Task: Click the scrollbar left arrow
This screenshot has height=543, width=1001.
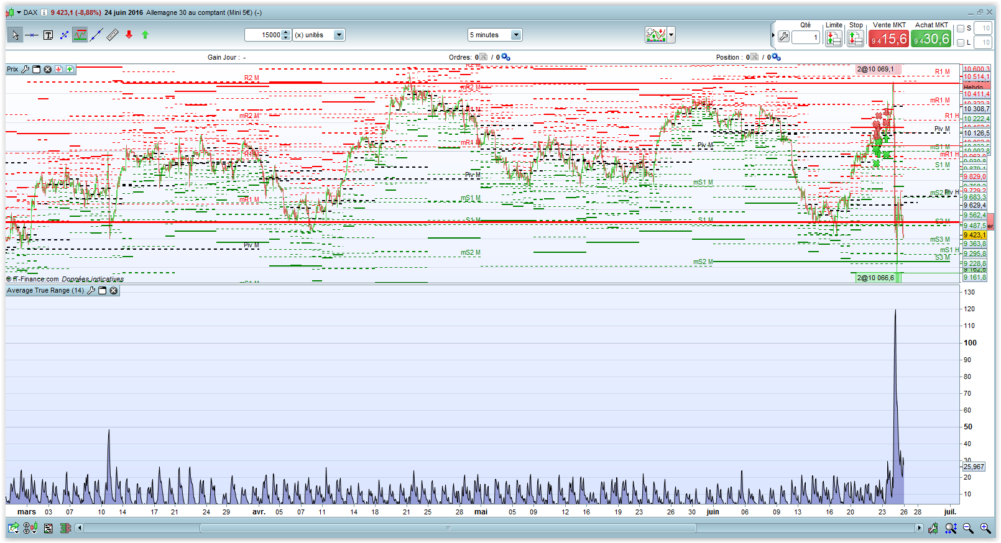Action: coord(80,528)
